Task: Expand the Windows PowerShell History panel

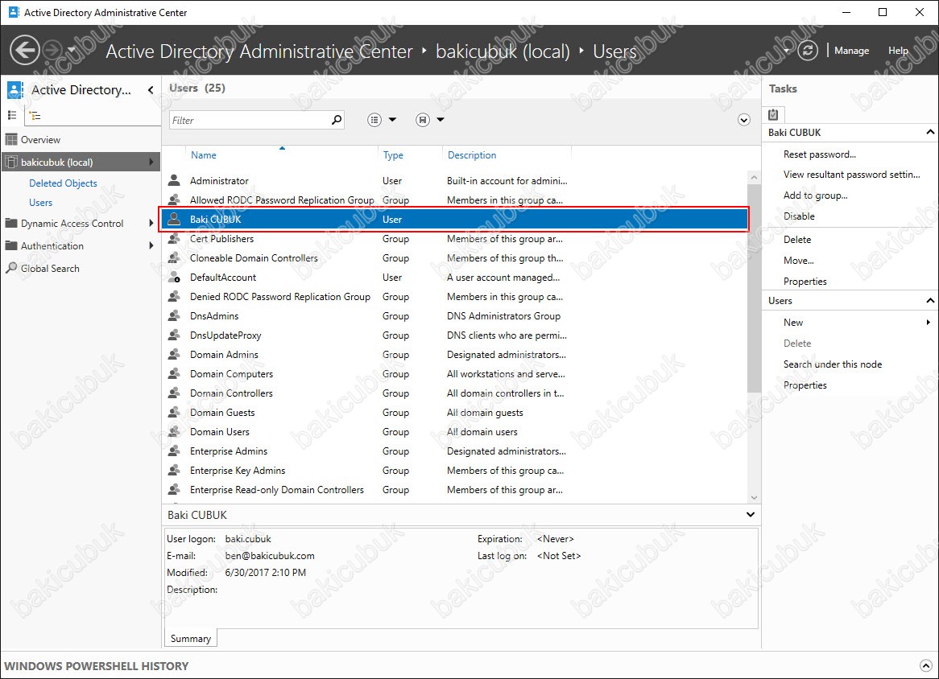Action: tap(926, 665)
